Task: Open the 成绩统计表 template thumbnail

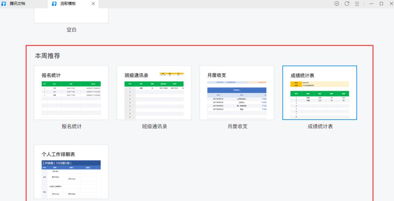Action: tap(320, 93)
